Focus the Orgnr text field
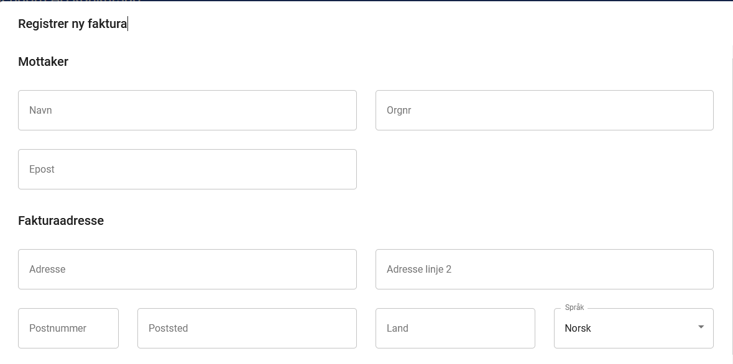Viewport: 733px width, 364px height. pos(544,111)
